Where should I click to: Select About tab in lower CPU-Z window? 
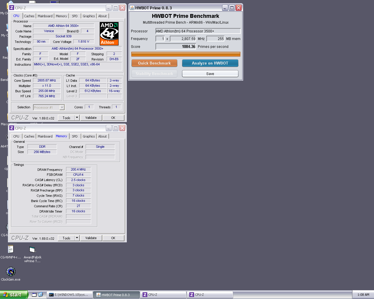coord(102,136)
